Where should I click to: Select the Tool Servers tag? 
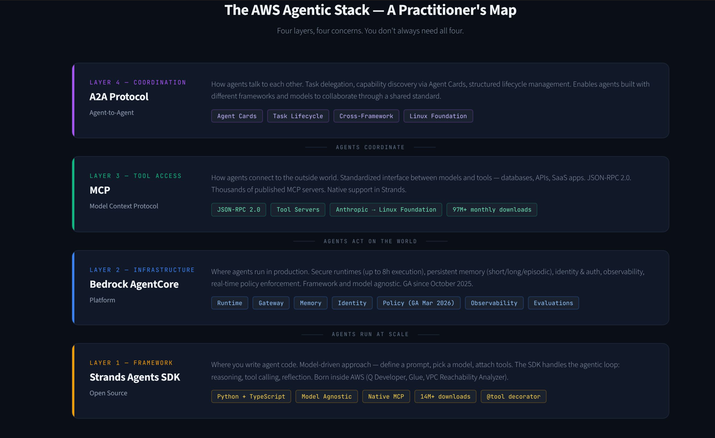pyautogui.click(x=298, y=209)
